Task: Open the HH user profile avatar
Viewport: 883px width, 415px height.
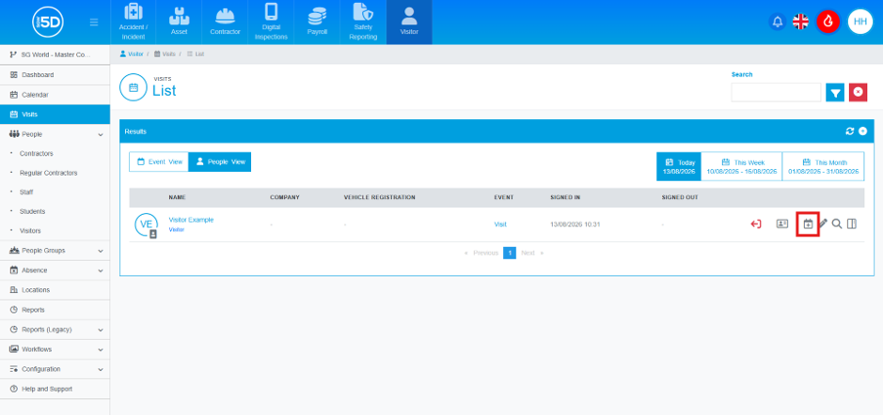Action: tap(859, 22)
